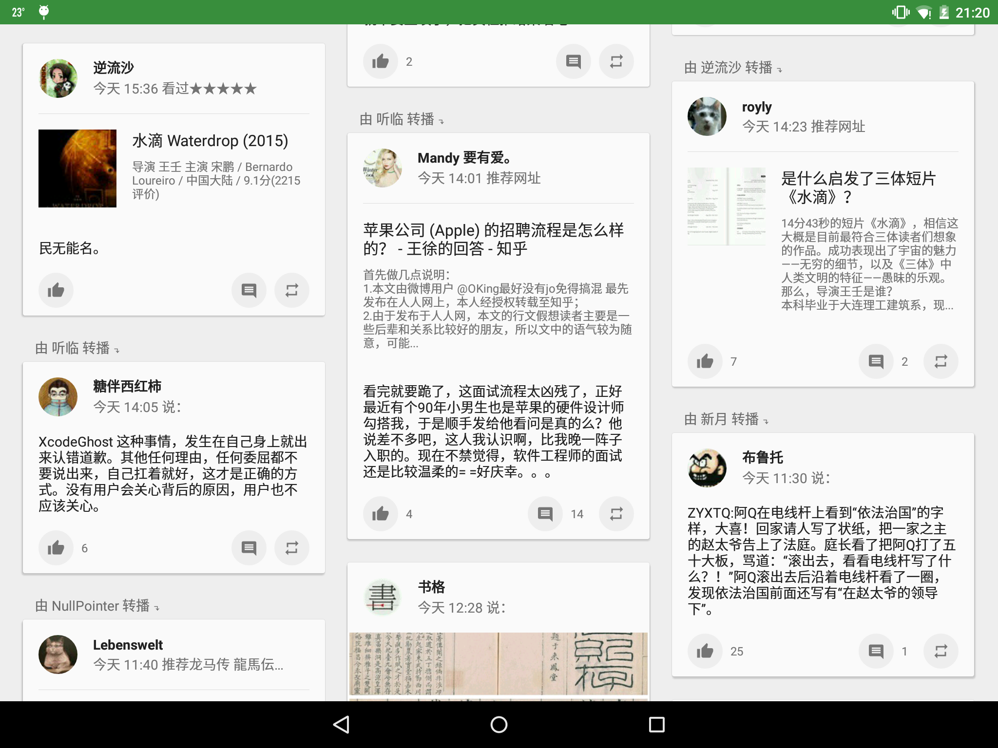The height and width of the screenshot is (748, 998).
Task: Open 书格's profile avatar
Action: click(382, 597)
